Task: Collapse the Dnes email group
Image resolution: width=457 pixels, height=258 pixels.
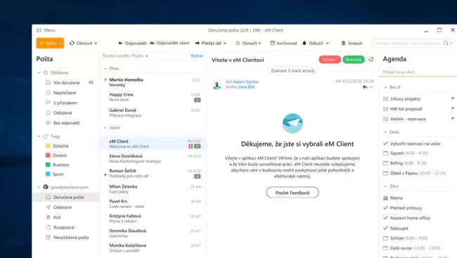Action: click(x=105, y=68)
